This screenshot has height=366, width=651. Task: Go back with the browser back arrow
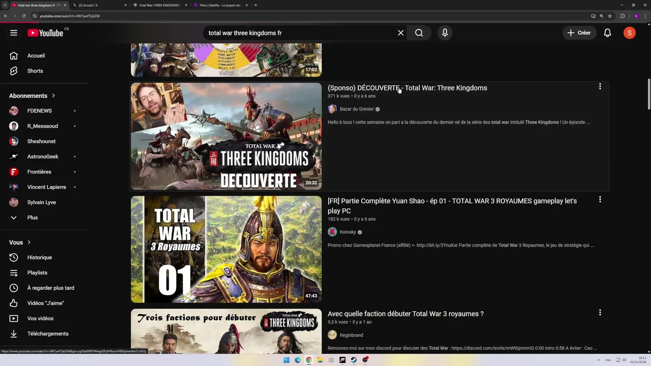(6, 16)
